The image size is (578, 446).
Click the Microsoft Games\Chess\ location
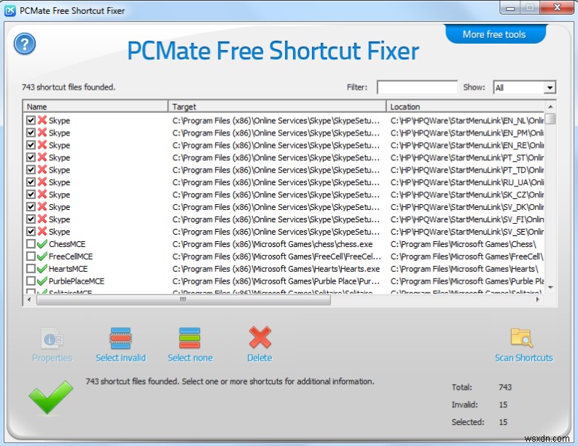point(464,244)
